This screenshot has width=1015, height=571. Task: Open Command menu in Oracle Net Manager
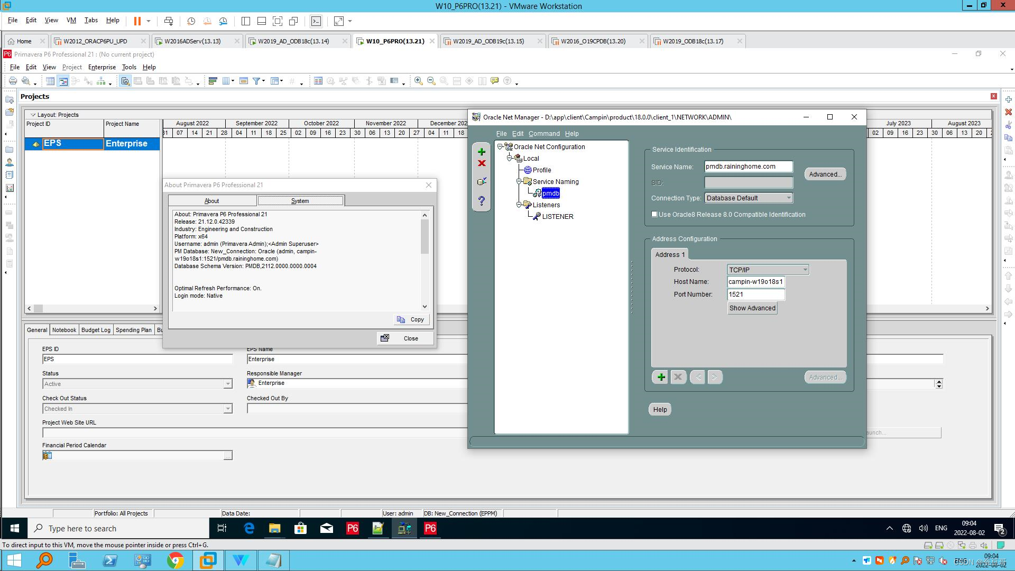[x=544, y=134]
